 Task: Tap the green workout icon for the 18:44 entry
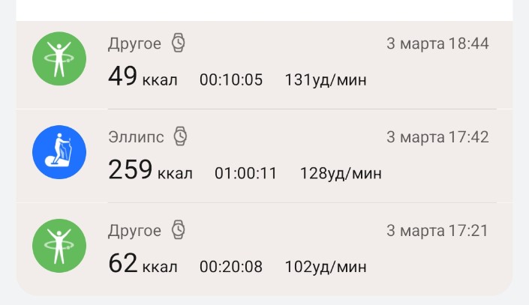point(59,58)
